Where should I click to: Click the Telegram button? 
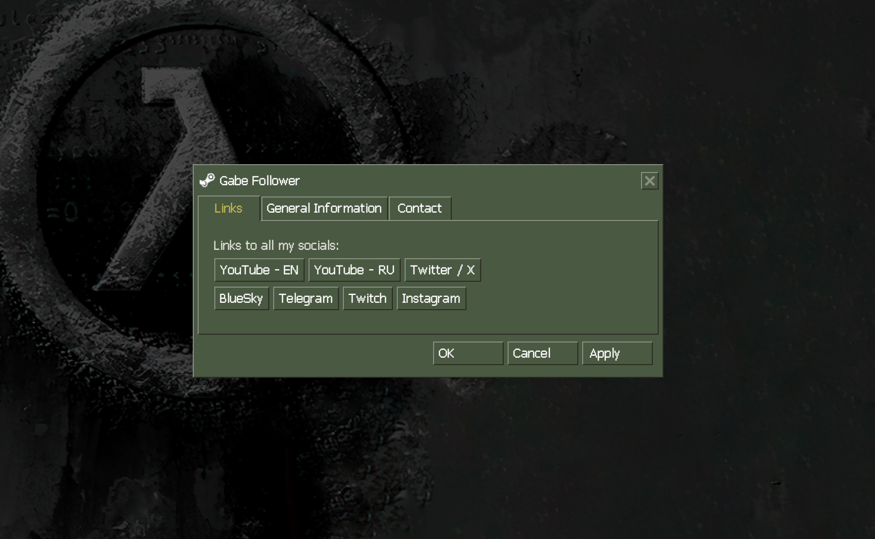pos(306,298)
